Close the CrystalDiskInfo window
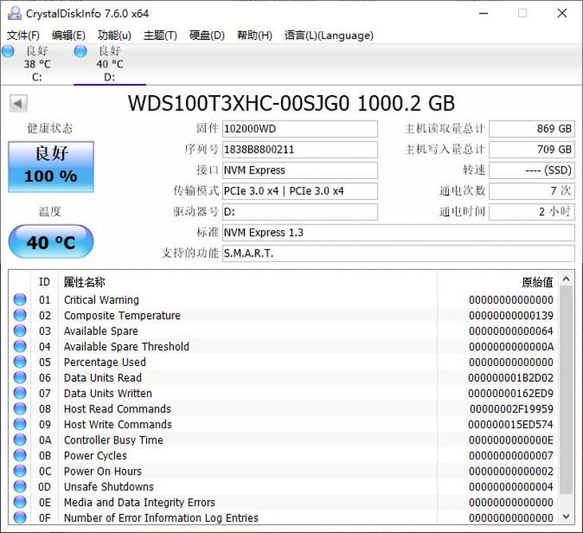 [x=562, y=14]
